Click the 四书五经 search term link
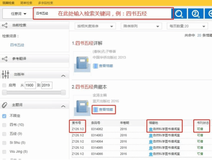The height and width of the screenshot is (160, 212). (17, 45)
